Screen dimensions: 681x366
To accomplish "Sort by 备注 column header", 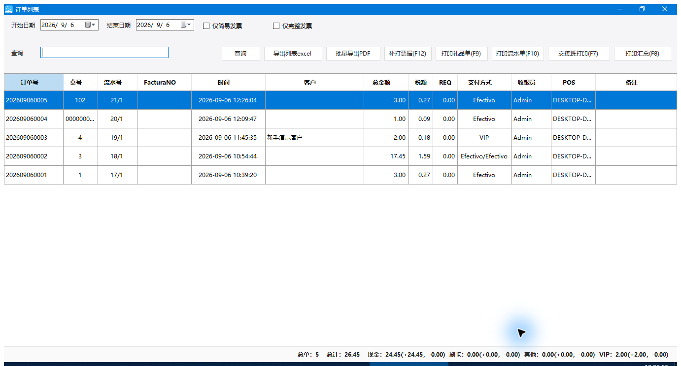I will pyautogui.click(x=636, y=83).
